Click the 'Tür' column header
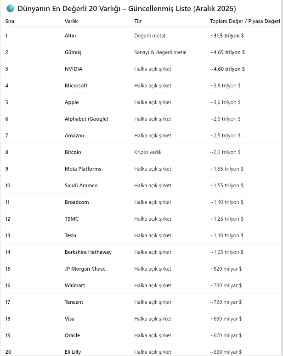This screenshot has height=356, width=283. [x=138, y=21]
